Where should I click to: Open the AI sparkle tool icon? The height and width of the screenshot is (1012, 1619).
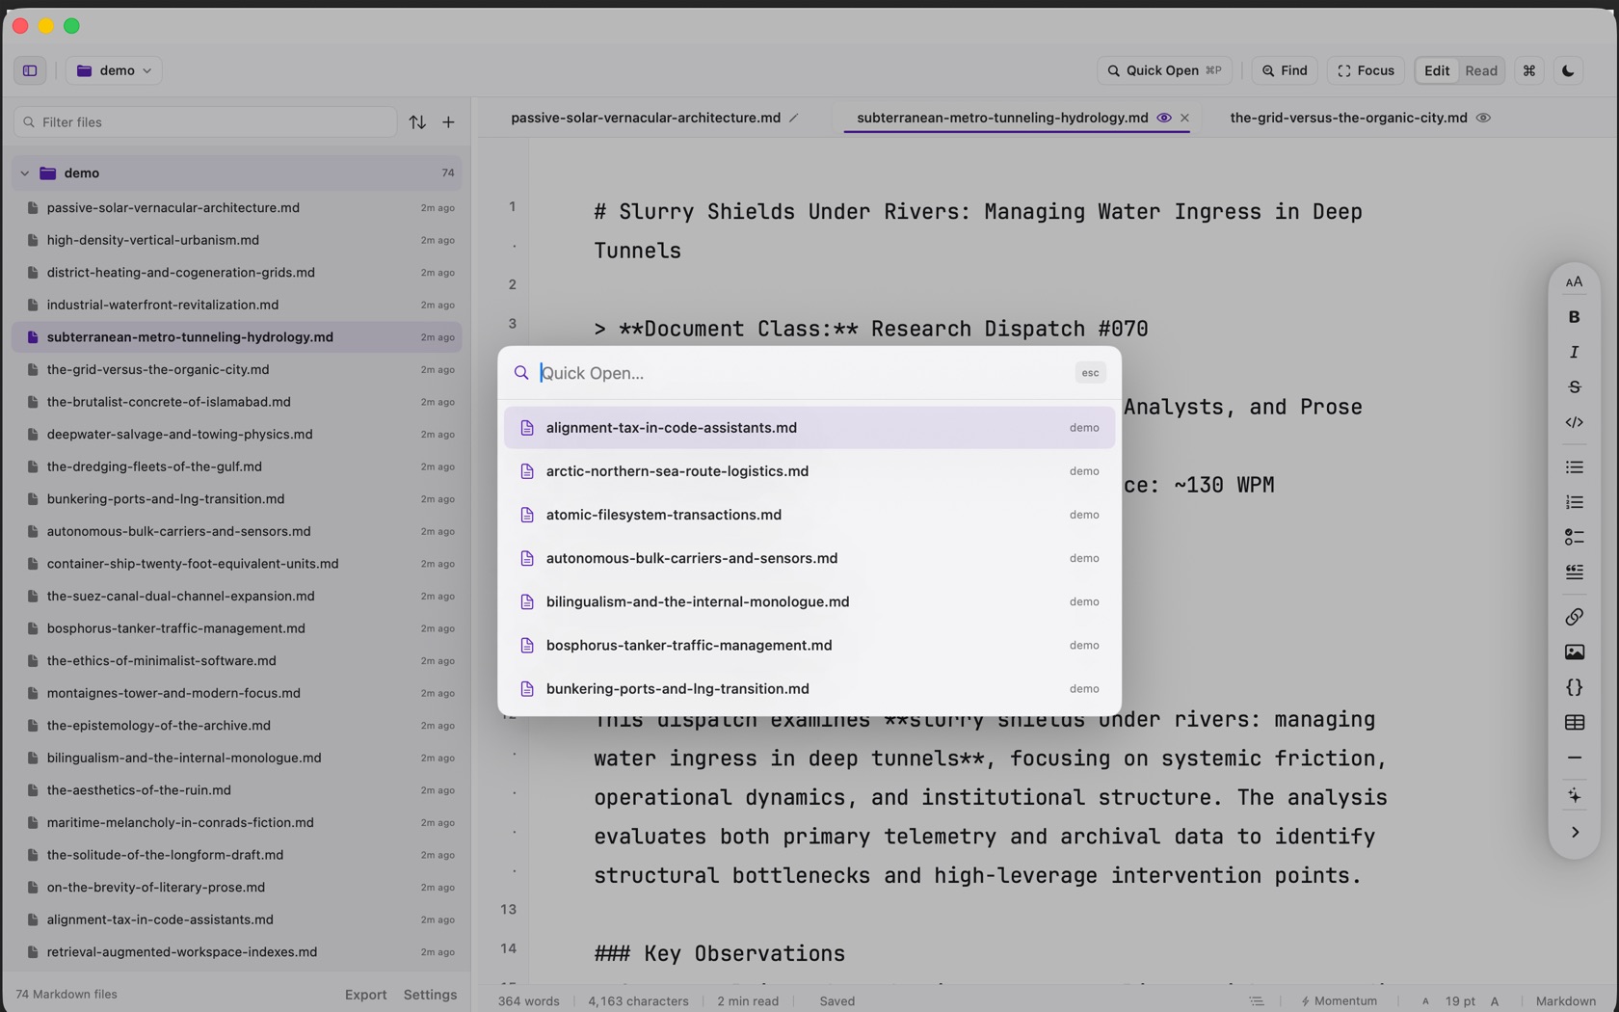1574,796
